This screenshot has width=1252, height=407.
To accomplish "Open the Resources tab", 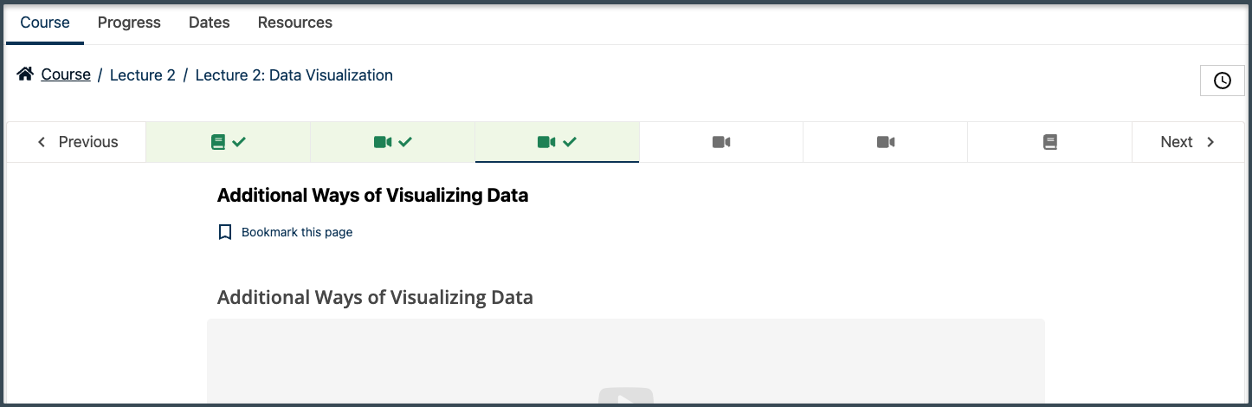I will 295,23.
